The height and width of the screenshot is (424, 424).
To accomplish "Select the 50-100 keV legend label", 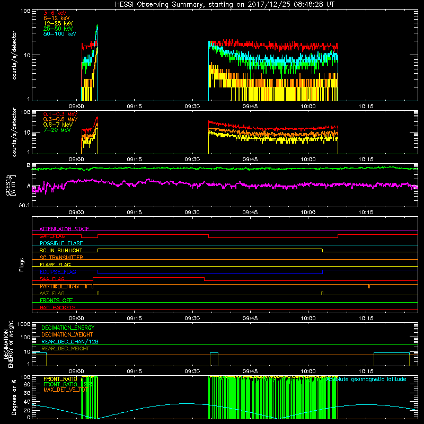I will click(60, 34).
